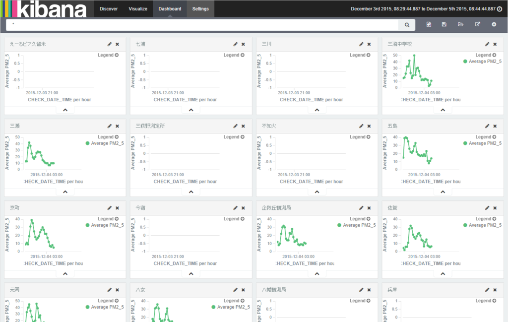Edit the 八幡観測局 panel
This screenshot has height=322, width=508.
coord(361,290)
